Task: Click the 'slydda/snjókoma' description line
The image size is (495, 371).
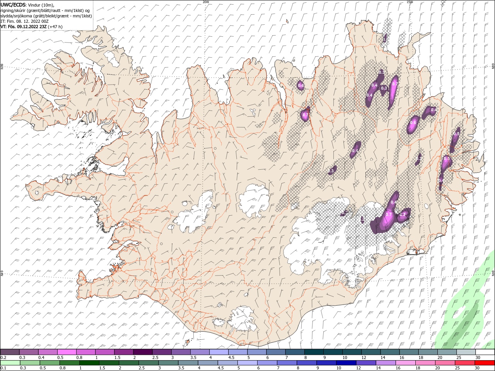Action: pos(46,16)
